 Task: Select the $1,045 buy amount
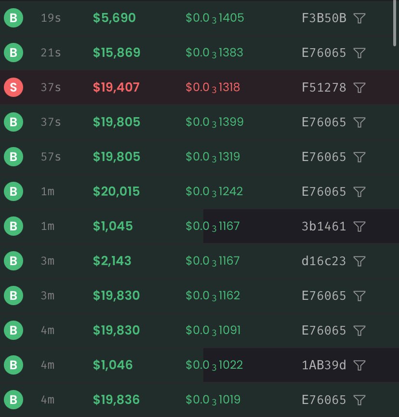113,226
